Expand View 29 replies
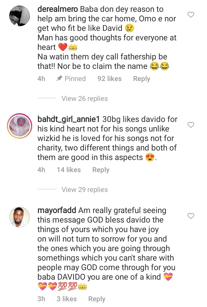Viewport: 207px width, 307px height. (x=85, y=190)
